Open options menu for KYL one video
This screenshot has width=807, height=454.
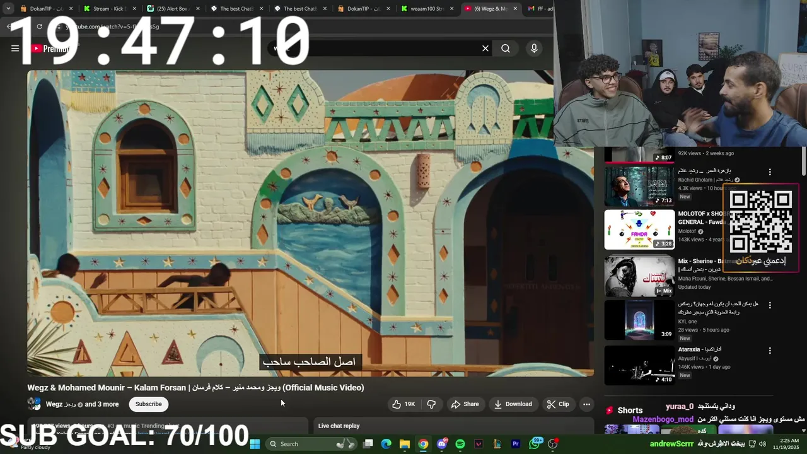tap(770, 305)
